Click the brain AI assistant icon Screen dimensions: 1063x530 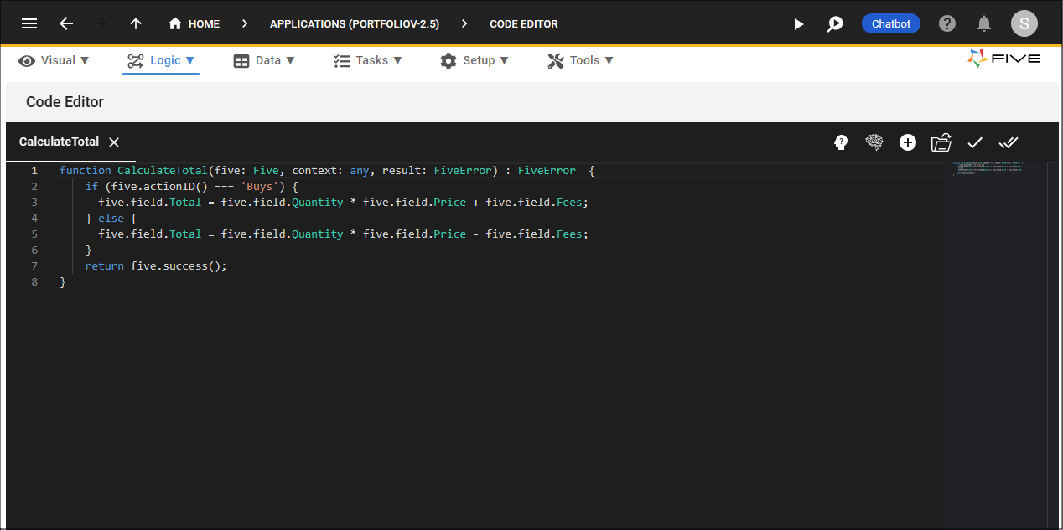click(x=874, y=142)
